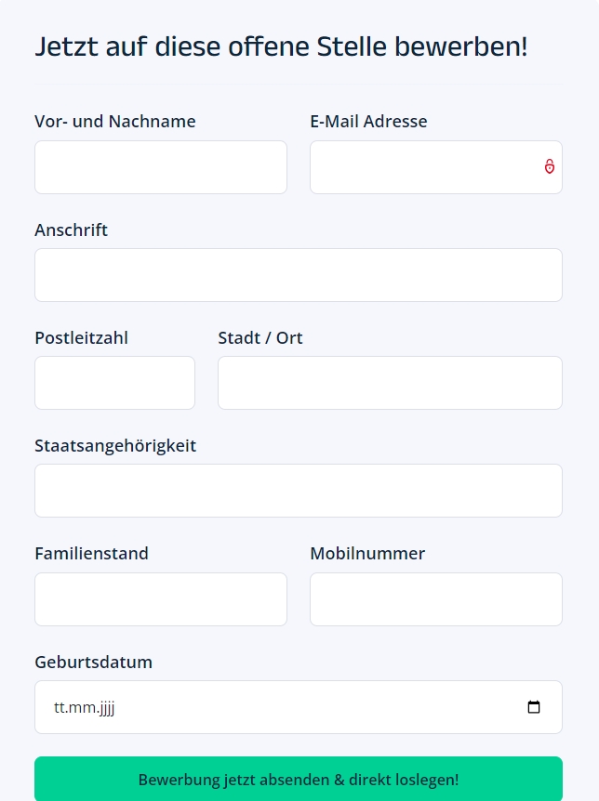Select the Familienstand field

[x=161, y=599]
